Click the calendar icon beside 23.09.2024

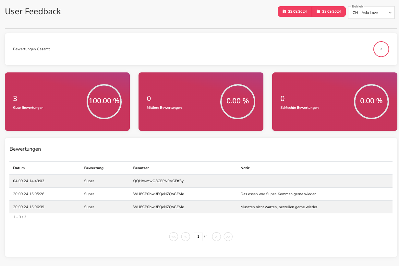tap(318, 11)
